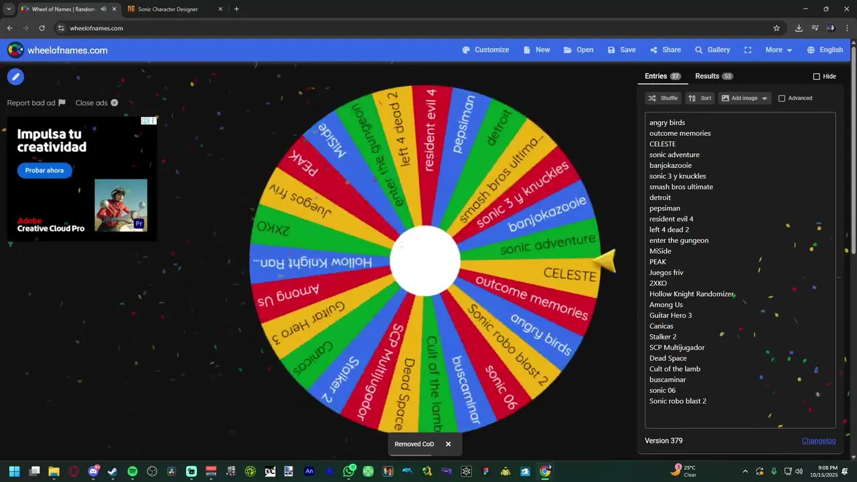Click the 'Hollow Knight Randomizer' entry line
857x482 pixels.
[x=692, y=294]
